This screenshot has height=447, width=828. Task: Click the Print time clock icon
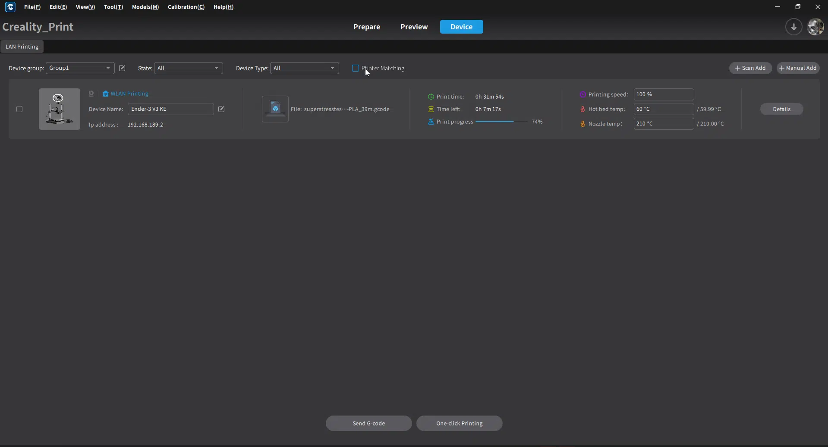431,97
